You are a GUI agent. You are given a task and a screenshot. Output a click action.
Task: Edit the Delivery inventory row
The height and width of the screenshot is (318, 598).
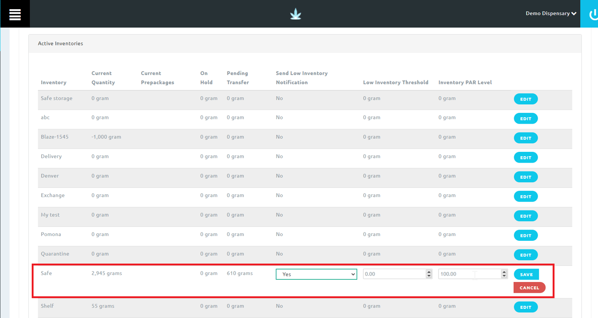tap(525, 157)
